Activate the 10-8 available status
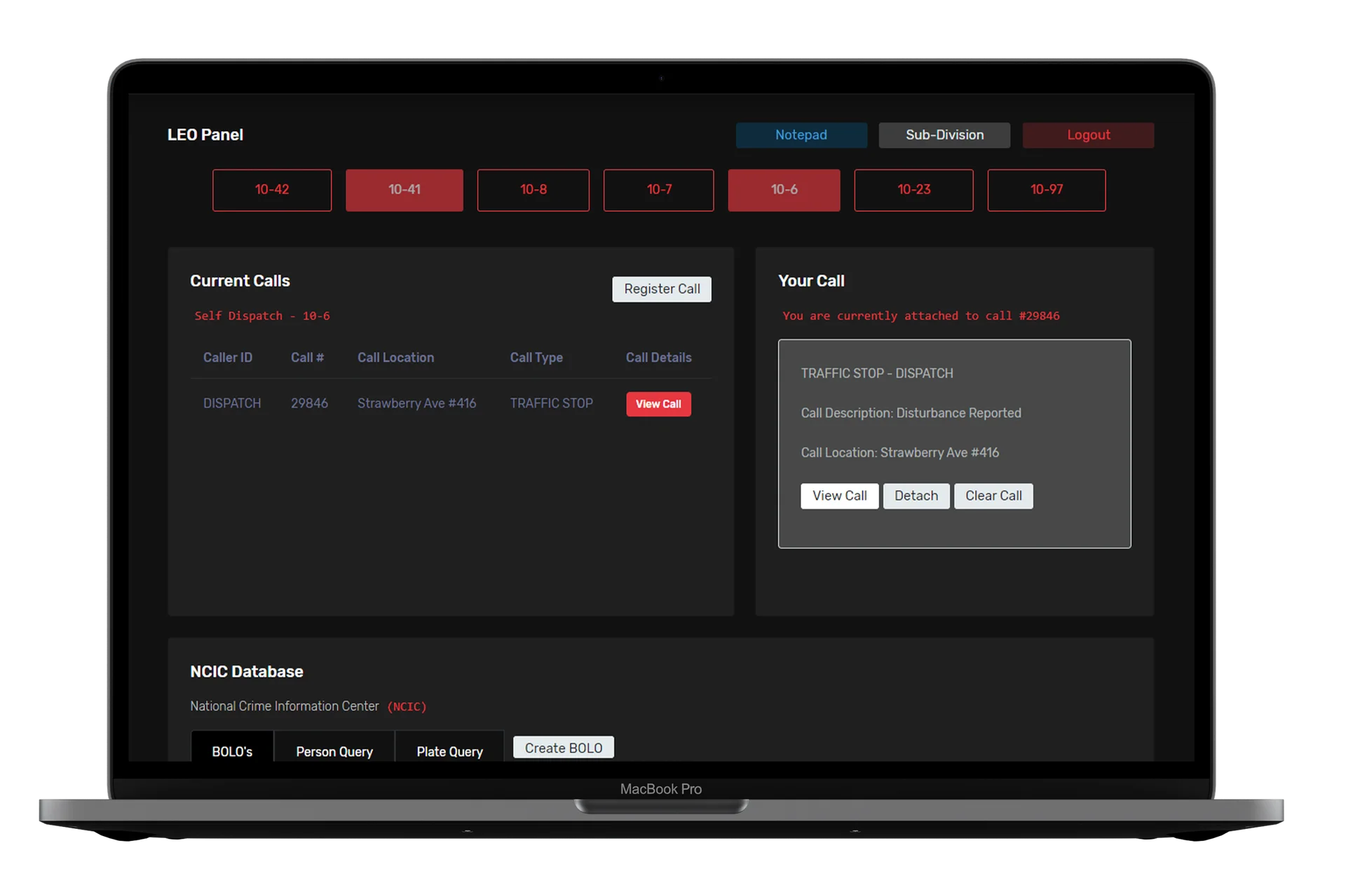 [533, 190]
